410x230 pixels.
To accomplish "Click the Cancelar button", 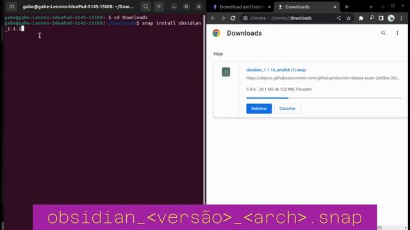I will 288,109.
